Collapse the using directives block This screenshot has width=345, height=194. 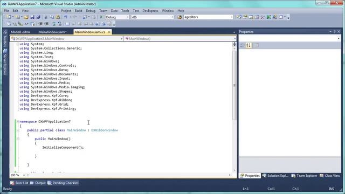click(x=18, y=44)
